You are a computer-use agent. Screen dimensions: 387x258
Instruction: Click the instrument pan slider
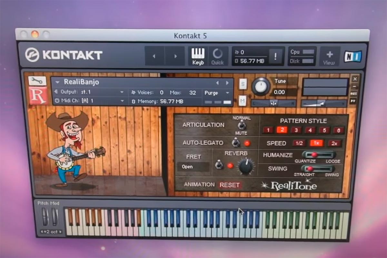click(274, 103)
